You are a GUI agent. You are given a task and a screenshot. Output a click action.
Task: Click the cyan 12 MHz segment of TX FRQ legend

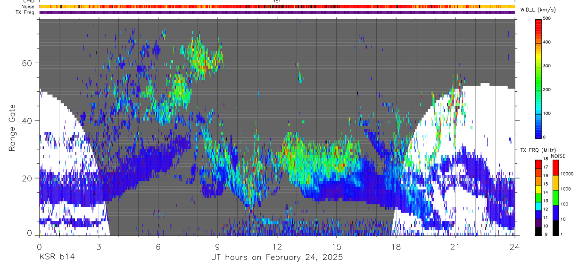point(539,206)
